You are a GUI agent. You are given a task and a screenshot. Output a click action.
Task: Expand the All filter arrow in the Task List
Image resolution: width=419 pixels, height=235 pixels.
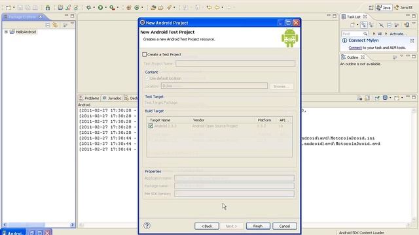pyautogui.click(x=374, y=34)
